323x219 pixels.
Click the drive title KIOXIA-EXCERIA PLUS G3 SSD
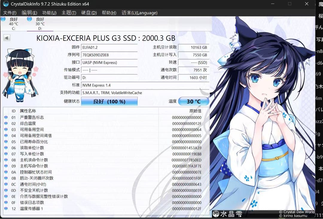(86, 38)
